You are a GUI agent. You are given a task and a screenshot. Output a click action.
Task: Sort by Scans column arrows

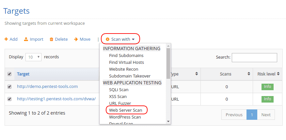pos(249,74)
